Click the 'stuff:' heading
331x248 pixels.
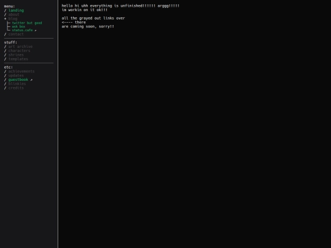(x=10, y=42)
